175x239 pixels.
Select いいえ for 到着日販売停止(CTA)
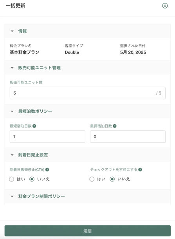click(32, 179)
